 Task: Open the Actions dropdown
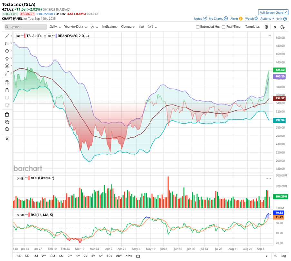point(267,19)
